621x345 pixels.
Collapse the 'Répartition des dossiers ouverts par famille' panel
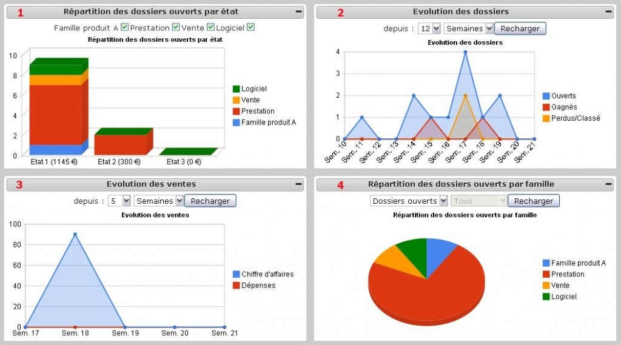pos(608,184)
